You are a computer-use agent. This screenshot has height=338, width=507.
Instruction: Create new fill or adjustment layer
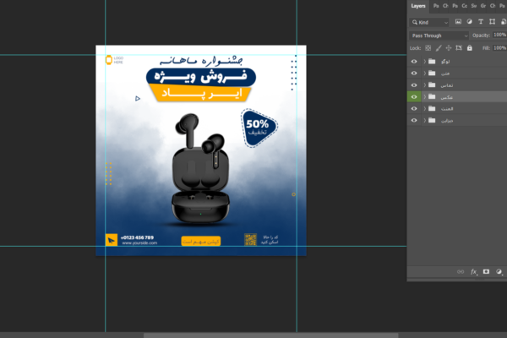pos(499,272)
